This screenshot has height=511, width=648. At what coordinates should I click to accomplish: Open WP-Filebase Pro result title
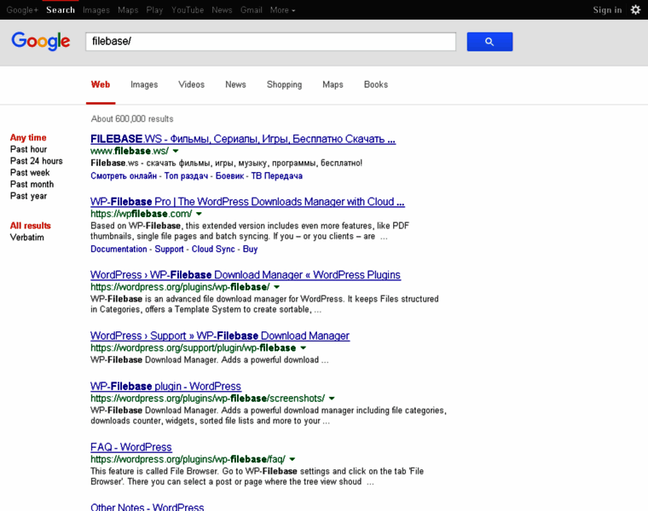tap(247, 202)
